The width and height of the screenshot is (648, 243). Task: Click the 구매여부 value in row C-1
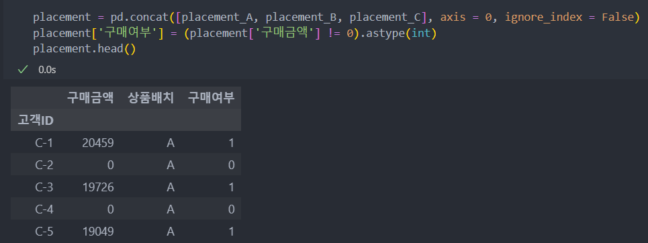(231, 143)
